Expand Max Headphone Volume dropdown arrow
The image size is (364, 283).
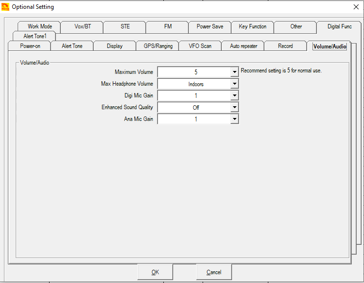pyautogui.click(x=234, y=84)
